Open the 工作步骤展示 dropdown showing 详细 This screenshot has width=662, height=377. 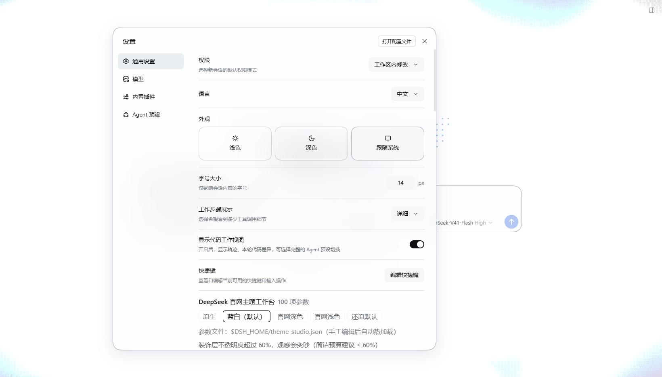tap(408, 214)
